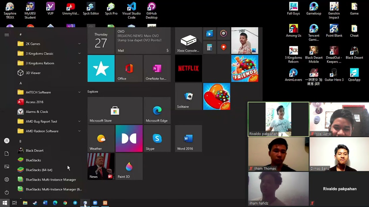Launch the Skype tile
Viewport: 369px width, 207px height.
[157, 138]
